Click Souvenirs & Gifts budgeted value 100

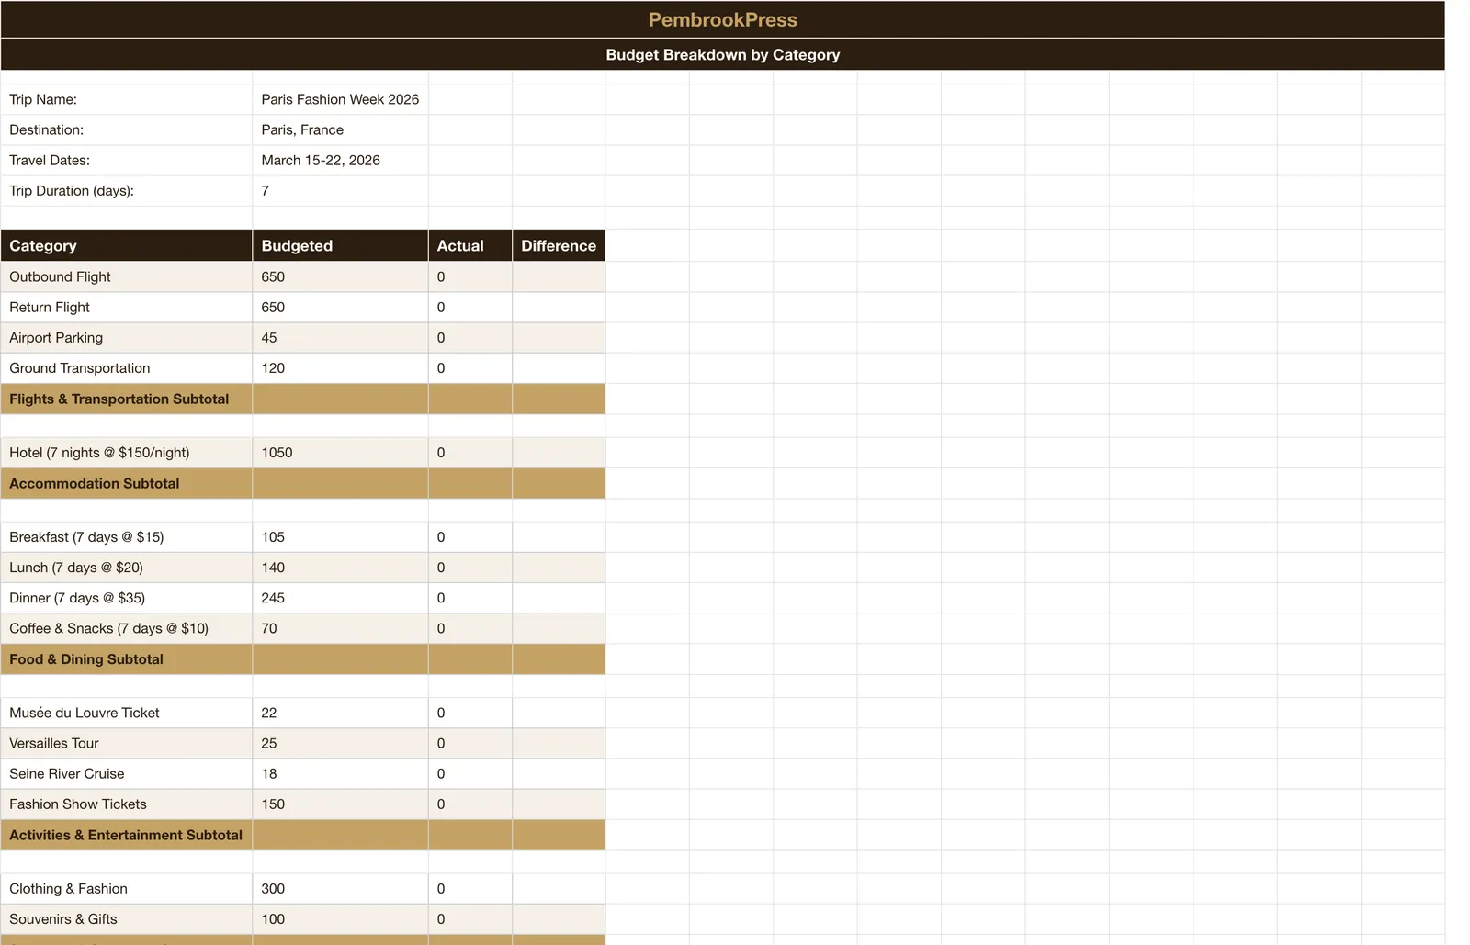(x=340, y=918)
